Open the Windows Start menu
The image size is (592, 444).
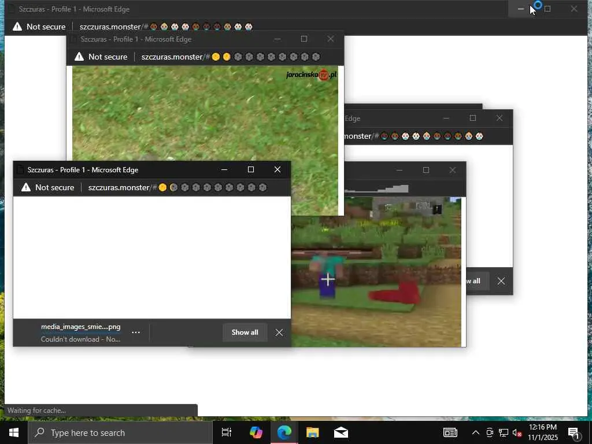pos(14,432)
